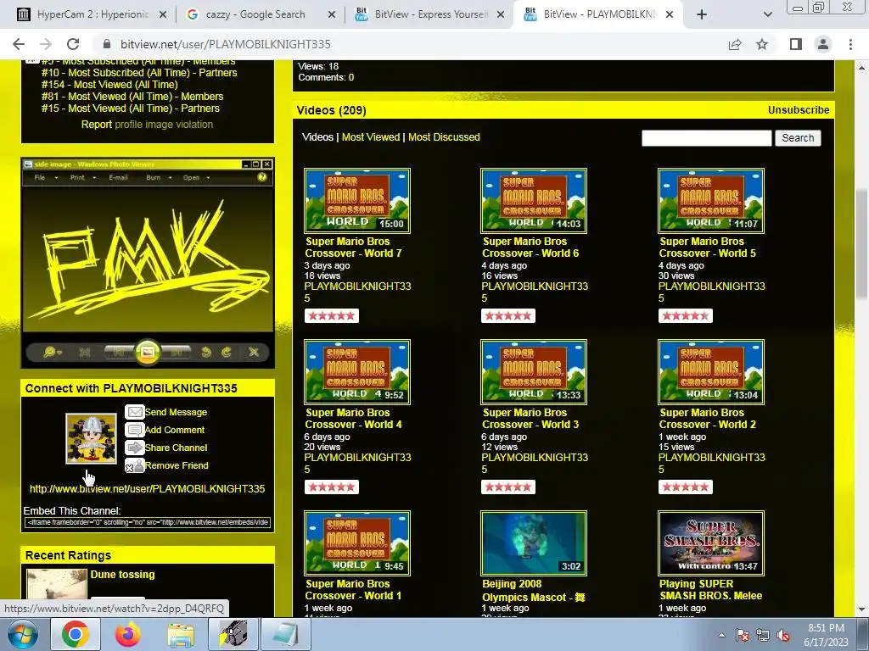The width and height of the screenshot is (869, 651).
Task: Sort videos by Most Viewed
Action: click(x=370, y=137)
